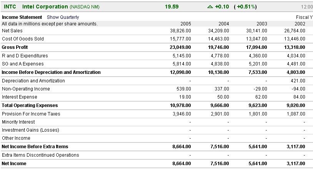Select Net Sales 2005 value 38,826.00
Viewport: 313px width, 169px height.
click(180, 31)
